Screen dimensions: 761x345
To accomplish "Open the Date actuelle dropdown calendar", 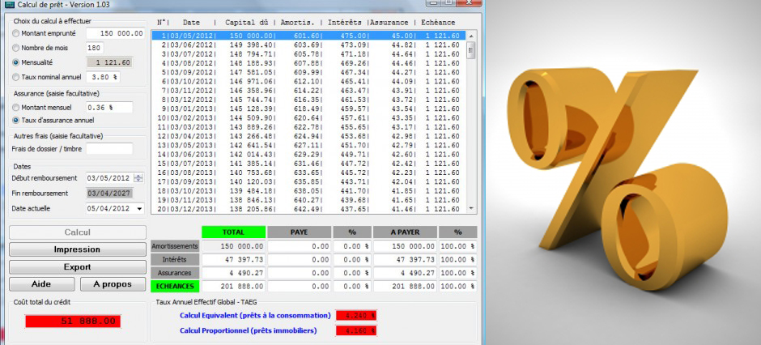I will [139, 208].
